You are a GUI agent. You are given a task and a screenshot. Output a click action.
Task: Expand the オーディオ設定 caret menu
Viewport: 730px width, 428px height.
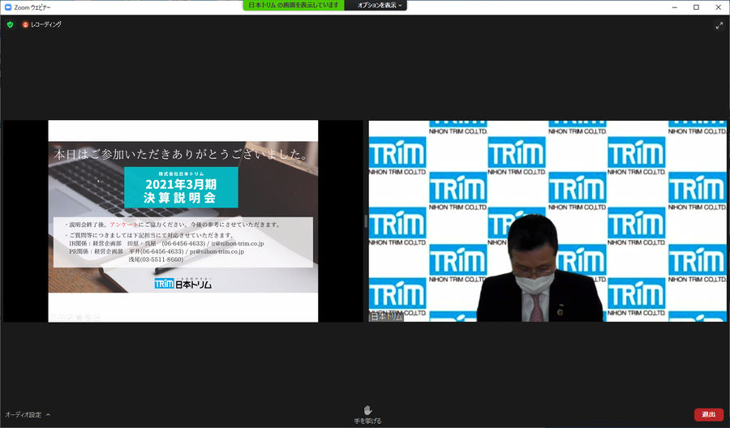pos(49,414)
